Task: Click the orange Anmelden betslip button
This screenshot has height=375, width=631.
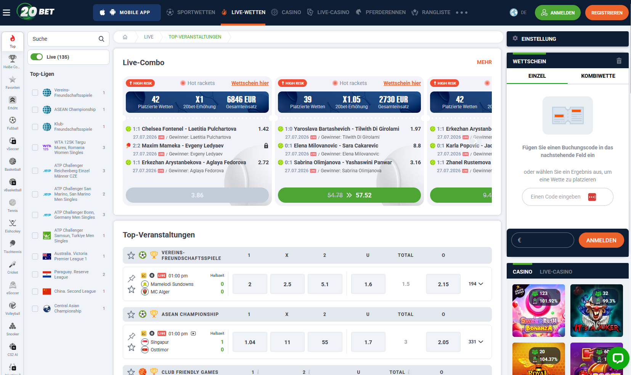Action: coord(601,240)
